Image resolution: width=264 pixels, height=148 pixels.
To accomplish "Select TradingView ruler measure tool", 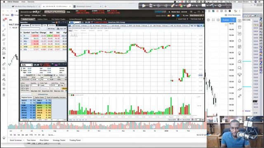I will [4, 64].
